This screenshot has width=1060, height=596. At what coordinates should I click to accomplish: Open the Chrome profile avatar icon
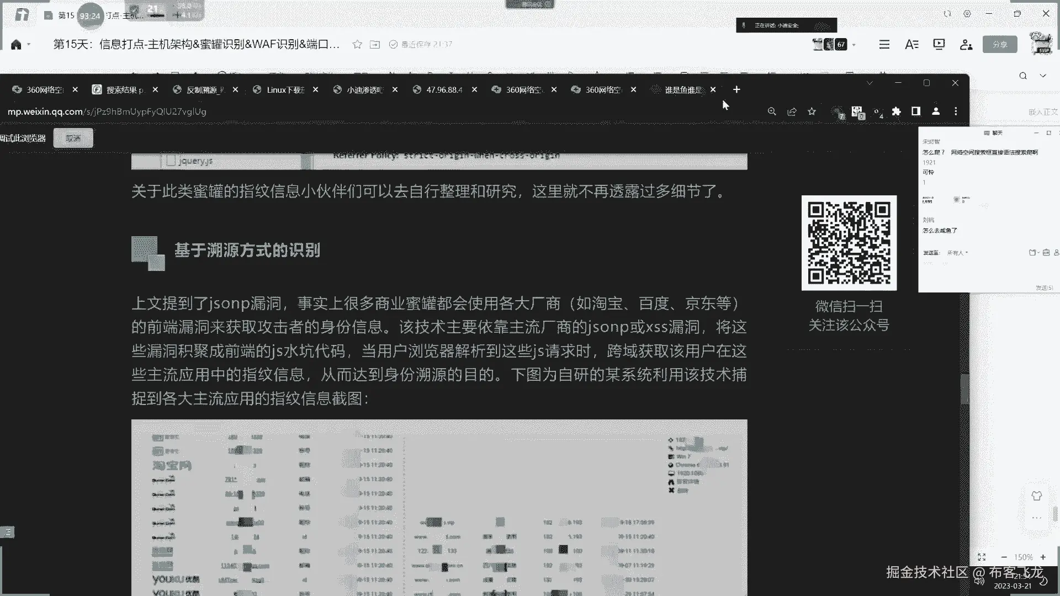pyautogui.click(x=936, y=111)
